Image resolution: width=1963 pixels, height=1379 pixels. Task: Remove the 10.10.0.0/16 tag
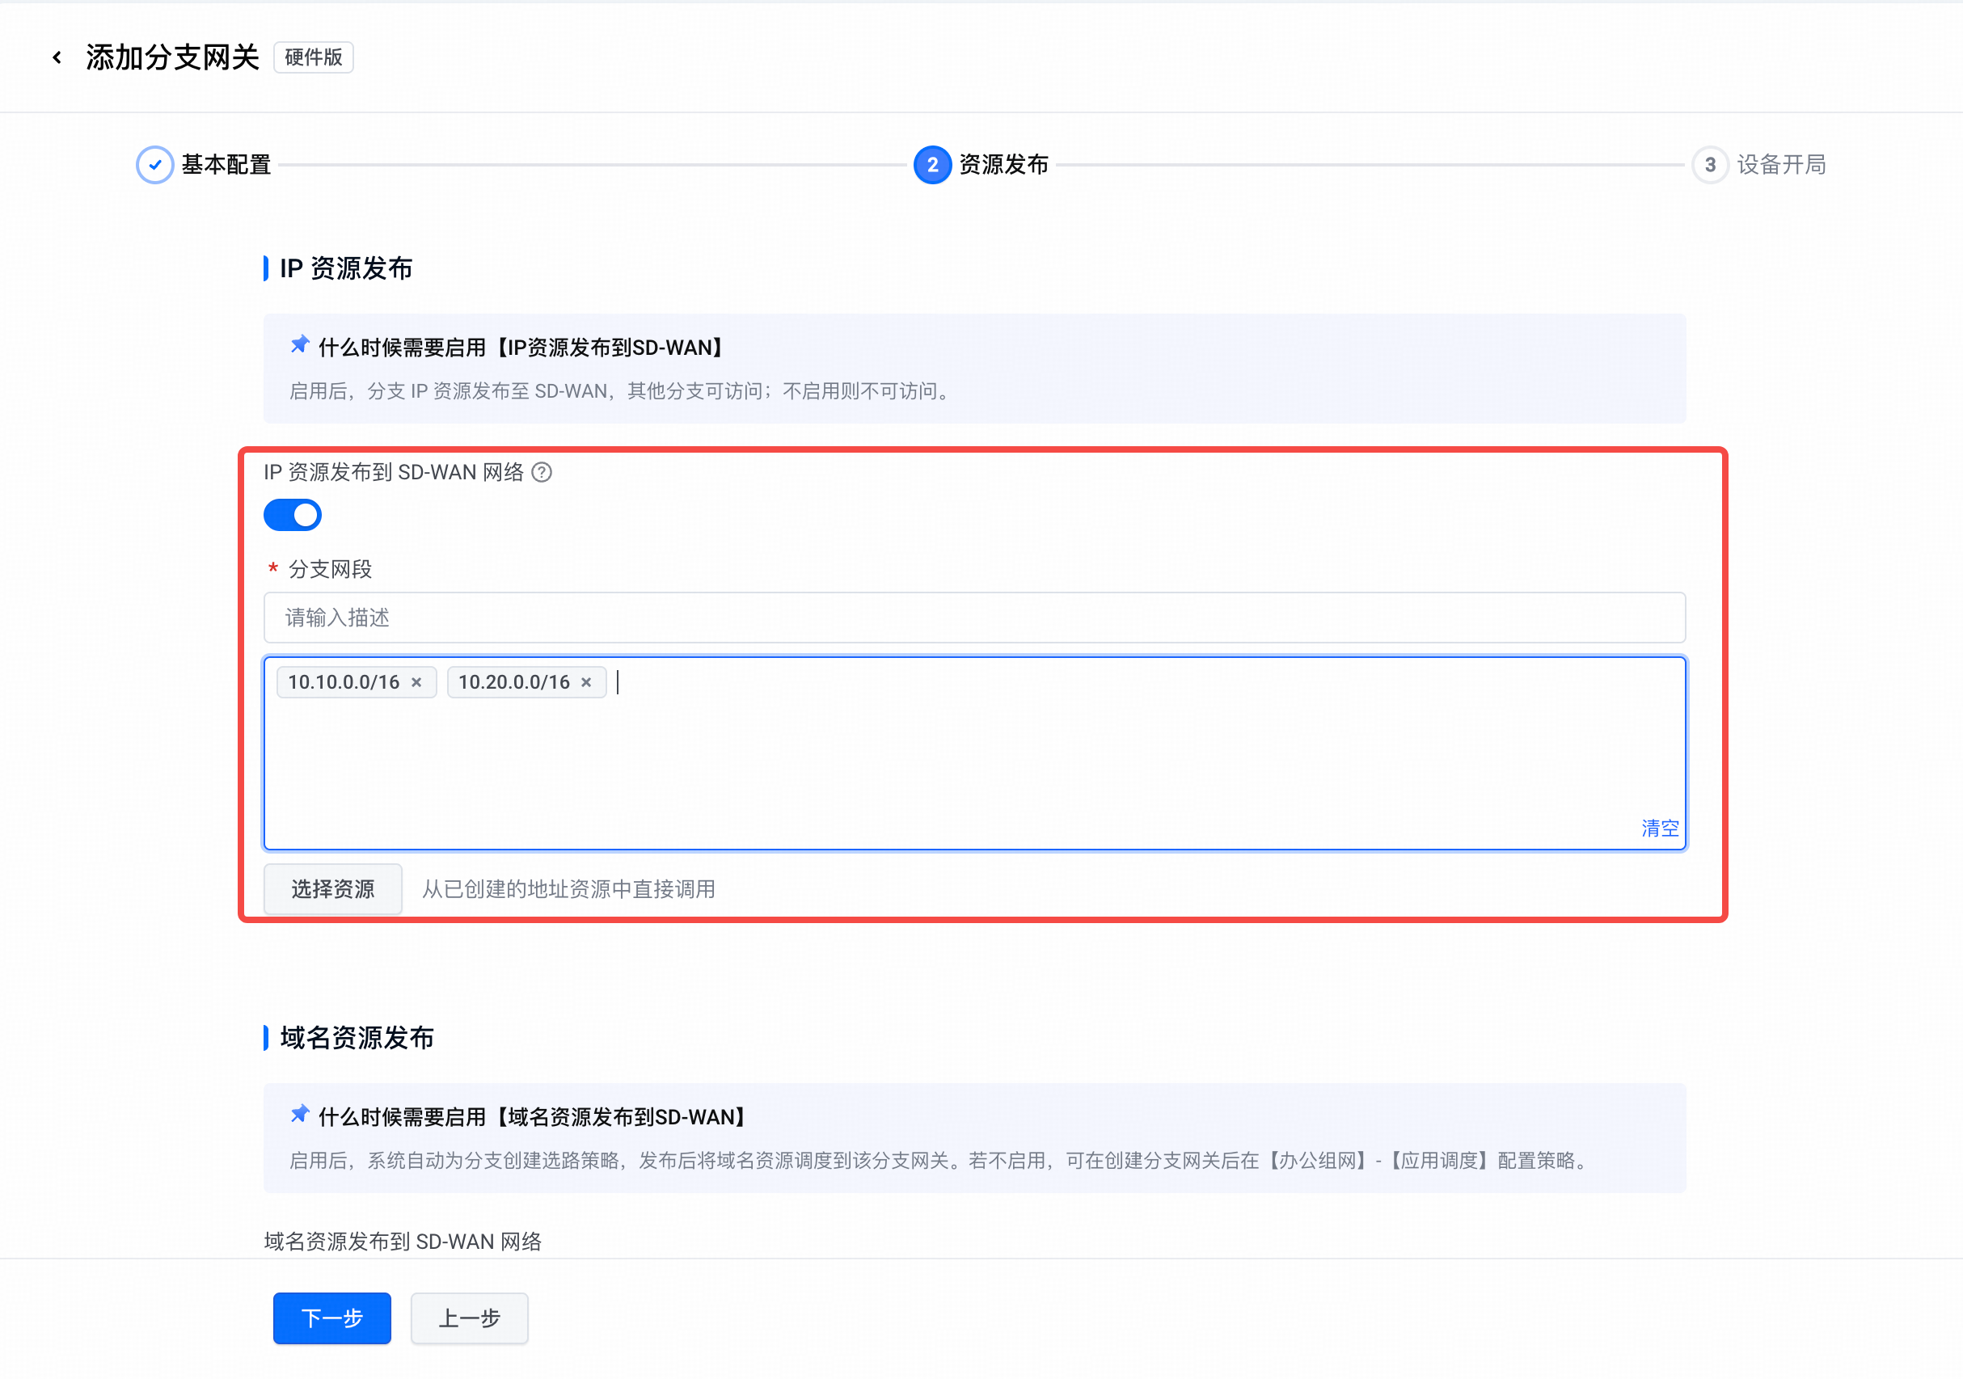coord(416,682)
